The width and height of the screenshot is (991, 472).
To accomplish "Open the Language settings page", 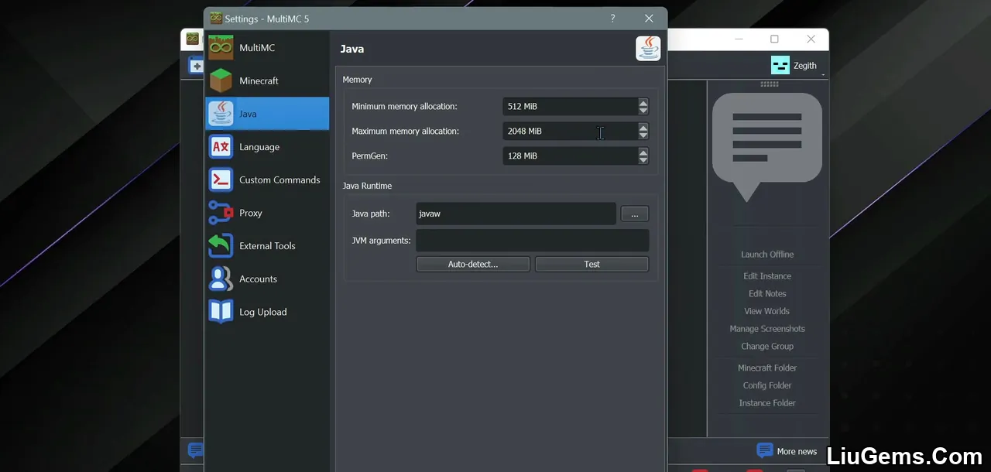I will pos(267,147).
